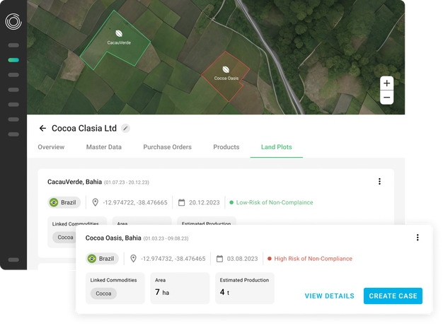The image size is (443, 326).
Task: Open the three-dot menu for CacauVerde, Bahia
Action: point(379,182)
